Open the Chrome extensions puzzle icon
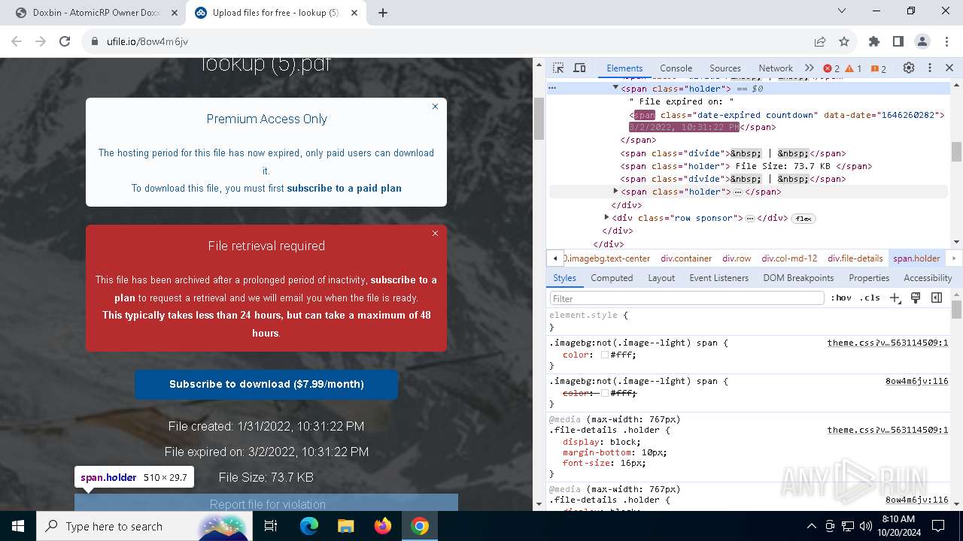 [874, 42]
